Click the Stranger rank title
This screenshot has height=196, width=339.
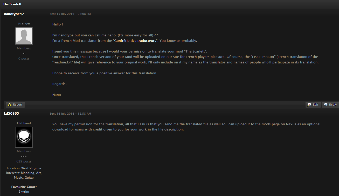coord(24,23)
